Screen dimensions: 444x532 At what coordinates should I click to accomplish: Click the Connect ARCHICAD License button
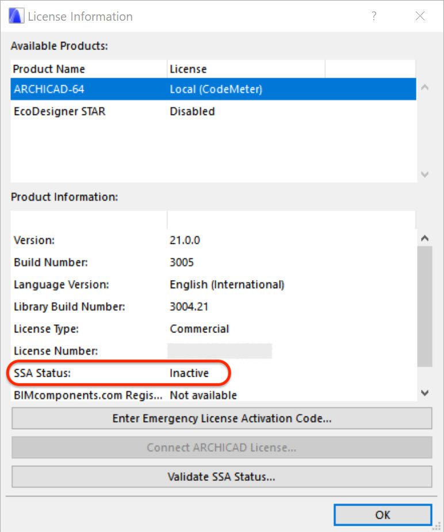click(222, 447)
